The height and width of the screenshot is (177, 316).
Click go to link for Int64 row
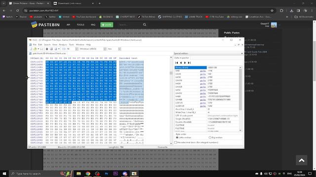[203, 96]
